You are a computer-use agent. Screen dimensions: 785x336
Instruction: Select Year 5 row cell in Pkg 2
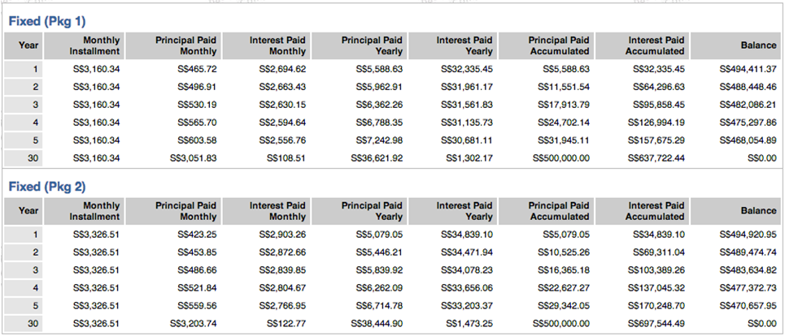point(24,305)
